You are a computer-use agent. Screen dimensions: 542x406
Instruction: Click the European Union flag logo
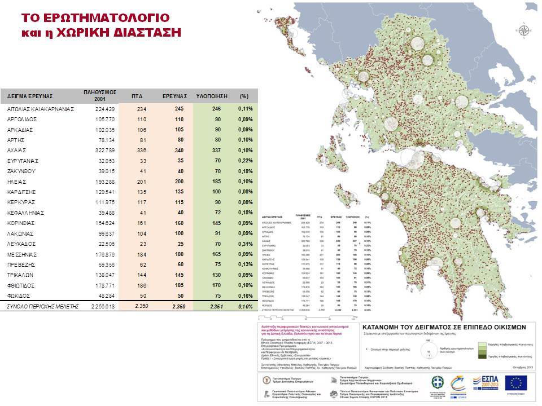pyautogui.click(x=515, y=383)
